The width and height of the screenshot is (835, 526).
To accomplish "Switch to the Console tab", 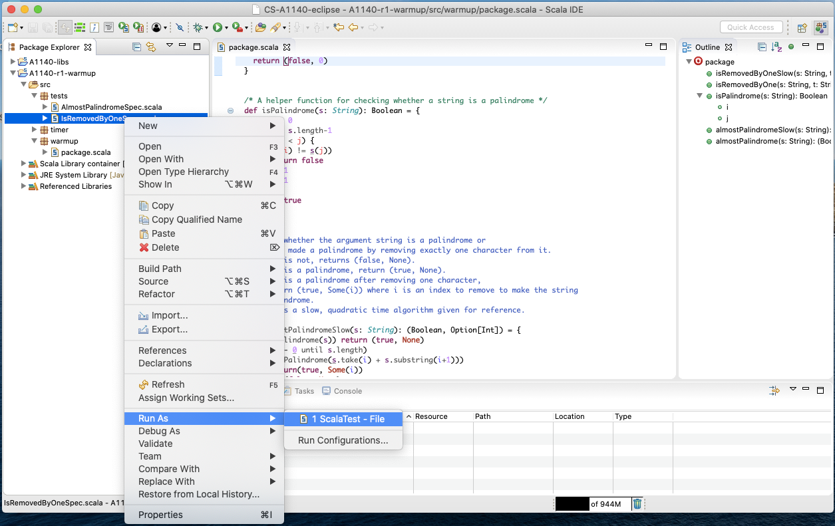I will (347, 391).
